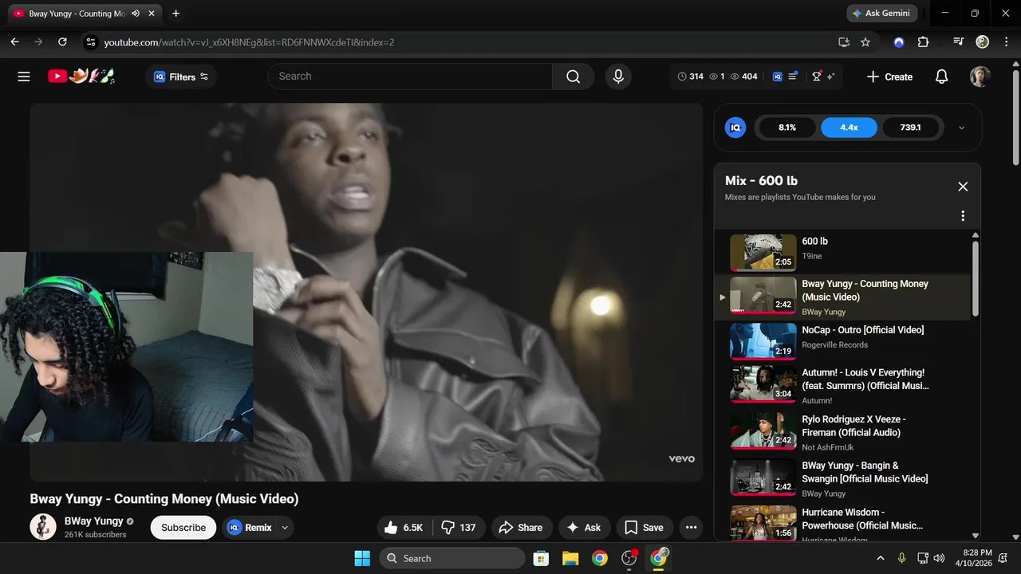Image resolution: width=1021 pixels, height=574 pixels.
Task: Click the vidIQ sparkle AI icon
Action: [830, 77]
